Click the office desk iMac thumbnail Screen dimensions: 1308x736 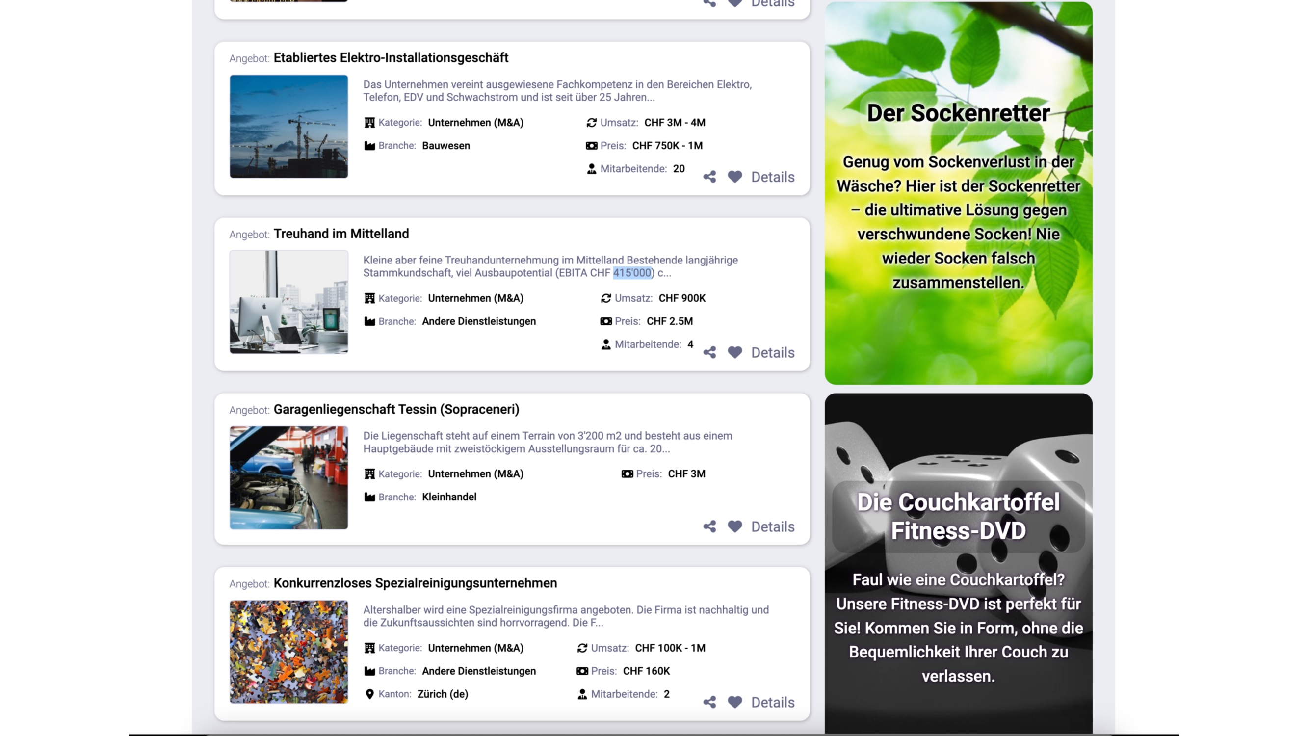288,302
